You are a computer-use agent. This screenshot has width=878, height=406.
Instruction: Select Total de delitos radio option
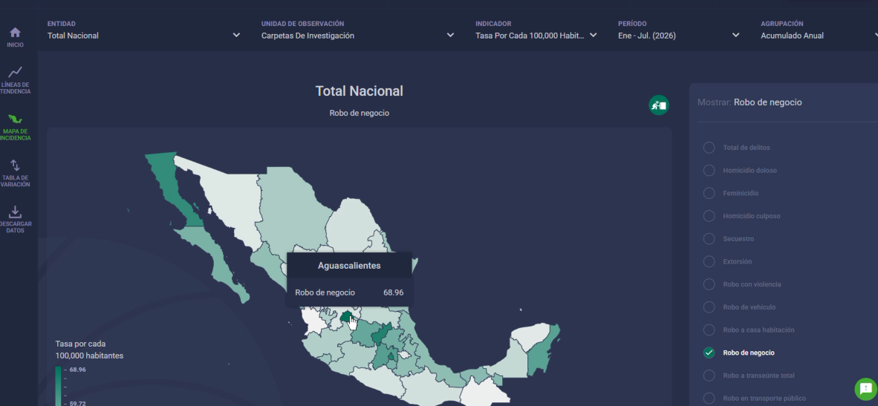point(709,148)
